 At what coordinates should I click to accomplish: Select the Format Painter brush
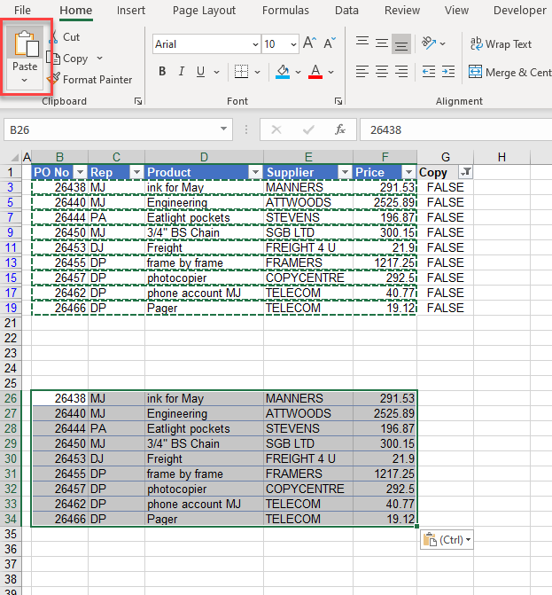(54, 80)
